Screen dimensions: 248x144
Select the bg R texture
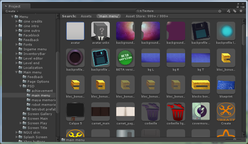click(176, 58)
